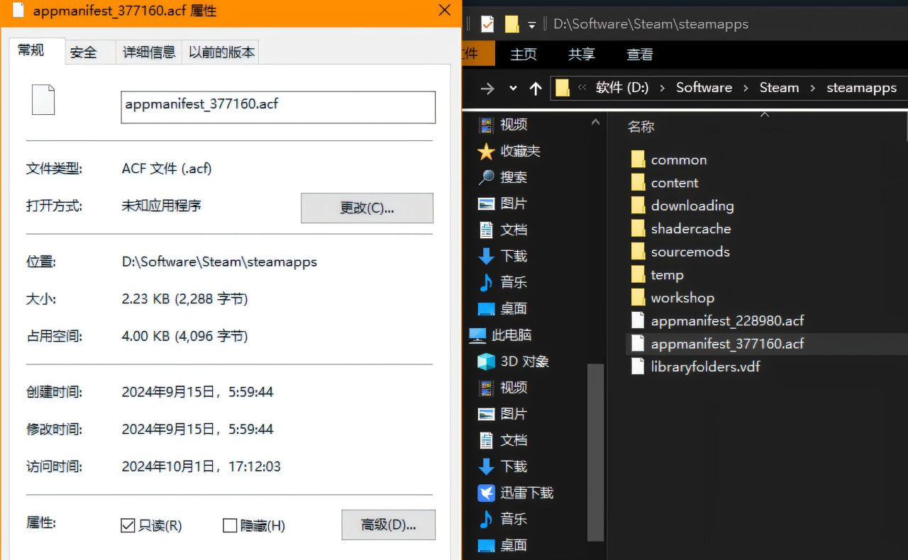
Task: Click the downloading folder icon
Action: point(638,206)
